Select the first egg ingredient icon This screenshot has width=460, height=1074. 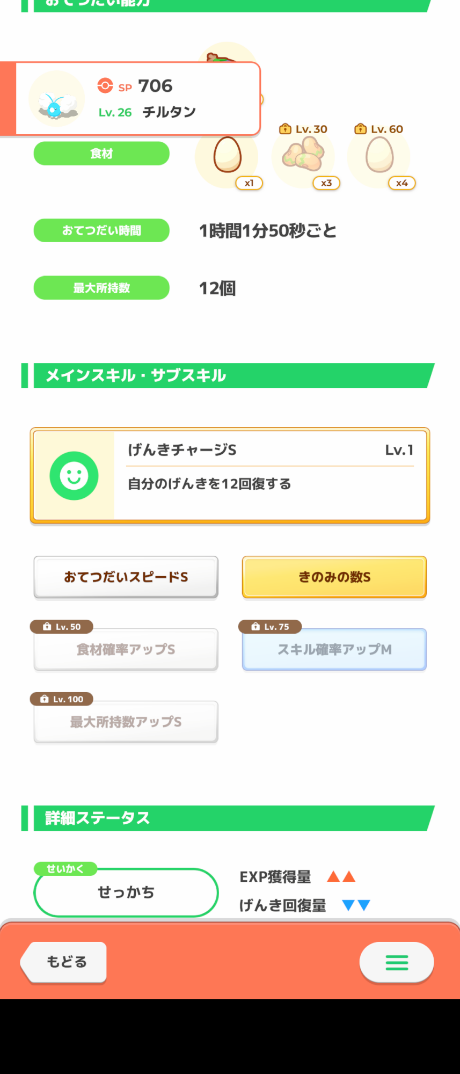(x=228, y=155)
